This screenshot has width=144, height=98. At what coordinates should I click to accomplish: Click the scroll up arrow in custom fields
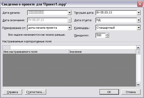coord(138,48)
